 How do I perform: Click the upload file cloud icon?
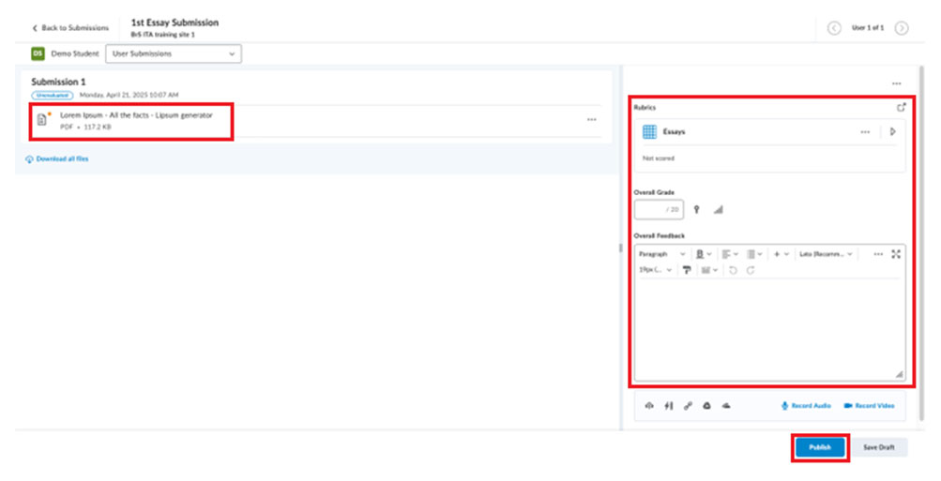click(649, 406)
